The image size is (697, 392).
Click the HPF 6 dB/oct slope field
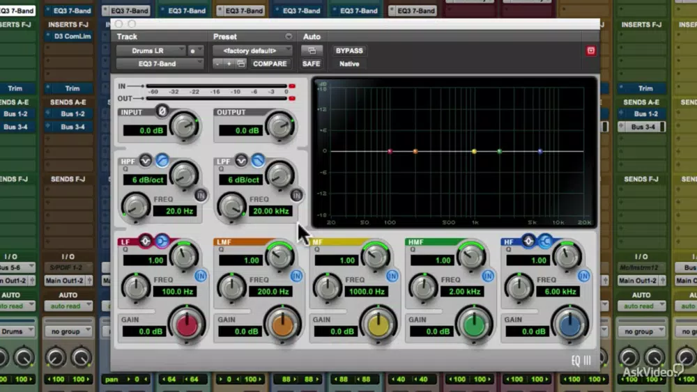144,180
